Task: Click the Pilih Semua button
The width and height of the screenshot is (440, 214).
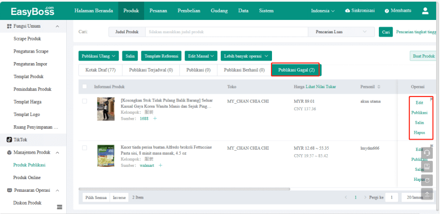Action: (96, 197)
